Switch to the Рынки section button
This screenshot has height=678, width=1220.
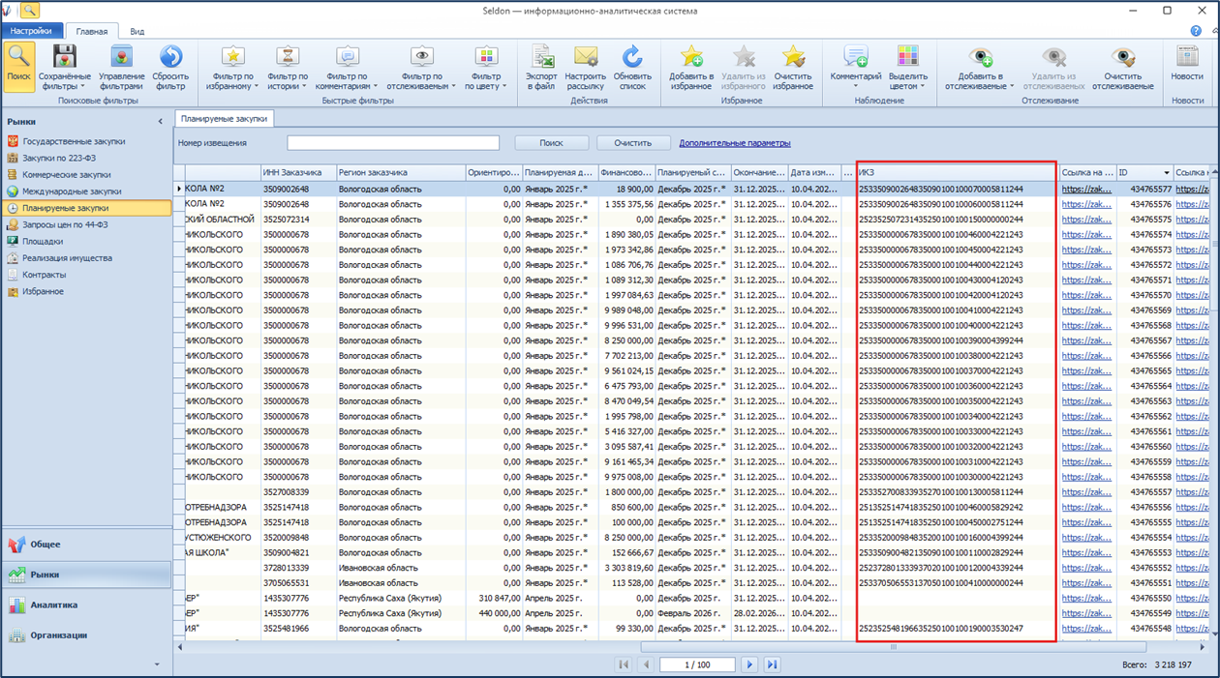[x=86, y=575]
